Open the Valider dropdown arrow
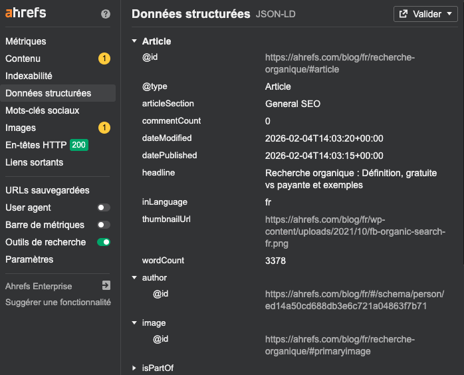 [x=449, y=13]
